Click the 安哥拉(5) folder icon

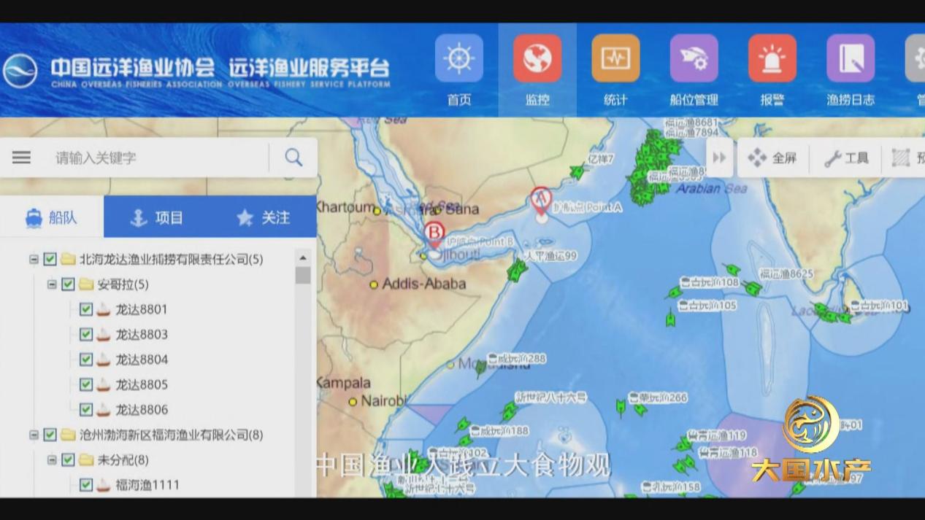point(86,284)
